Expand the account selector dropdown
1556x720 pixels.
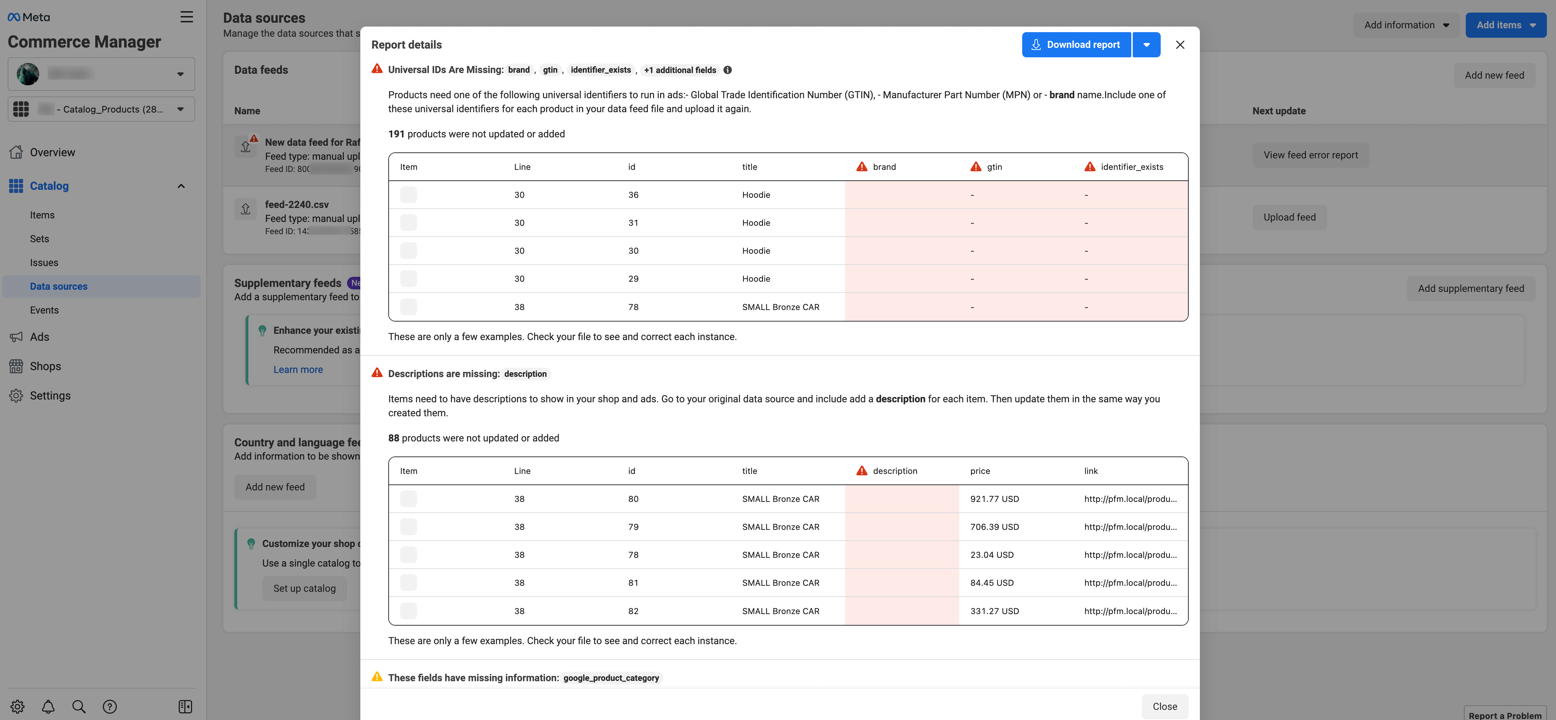pos(180,74)
